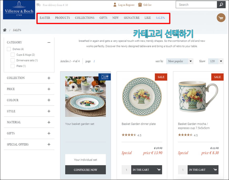Click the free delivery truck icon
The image size is (229, 180).
pos(38,5)
